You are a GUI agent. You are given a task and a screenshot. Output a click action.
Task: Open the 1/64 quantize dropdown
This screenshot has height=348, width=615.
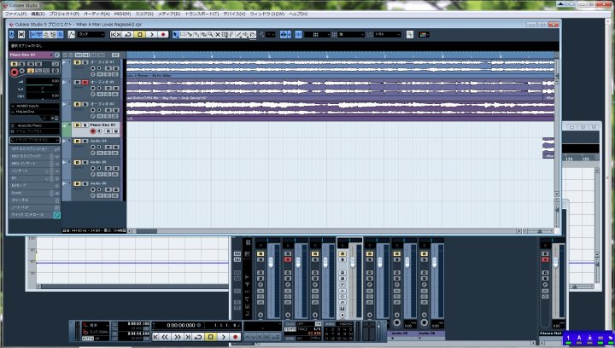(387, 34)
